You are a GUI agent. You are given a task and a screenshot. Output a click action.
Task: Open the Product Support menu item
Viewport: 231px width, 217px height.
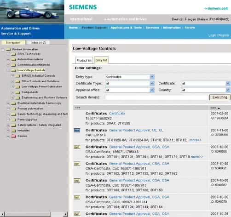coord(94,28)
